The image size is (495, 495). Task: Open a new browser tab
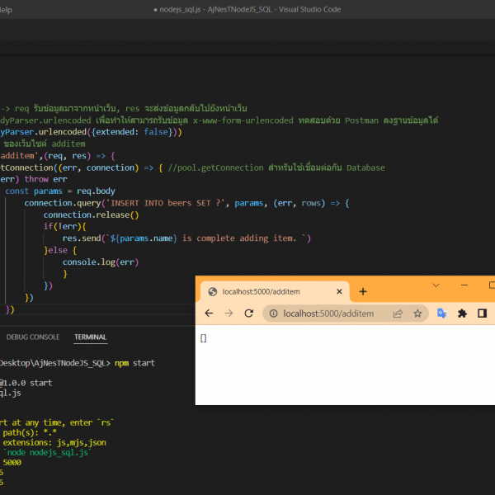[x=363, y=291]
